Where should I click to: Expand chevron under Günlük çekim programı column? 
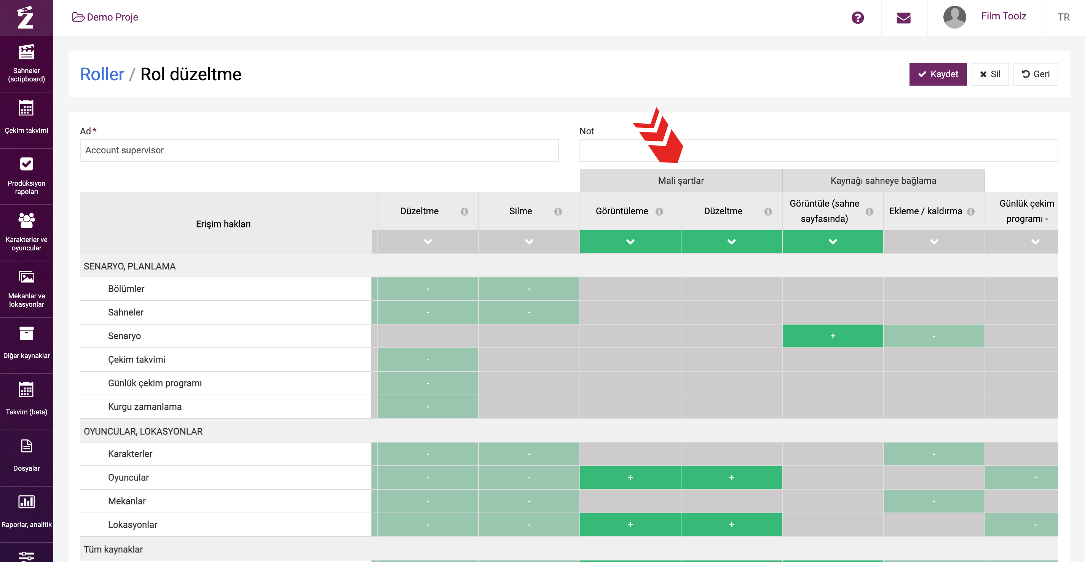click(1035, 242)
